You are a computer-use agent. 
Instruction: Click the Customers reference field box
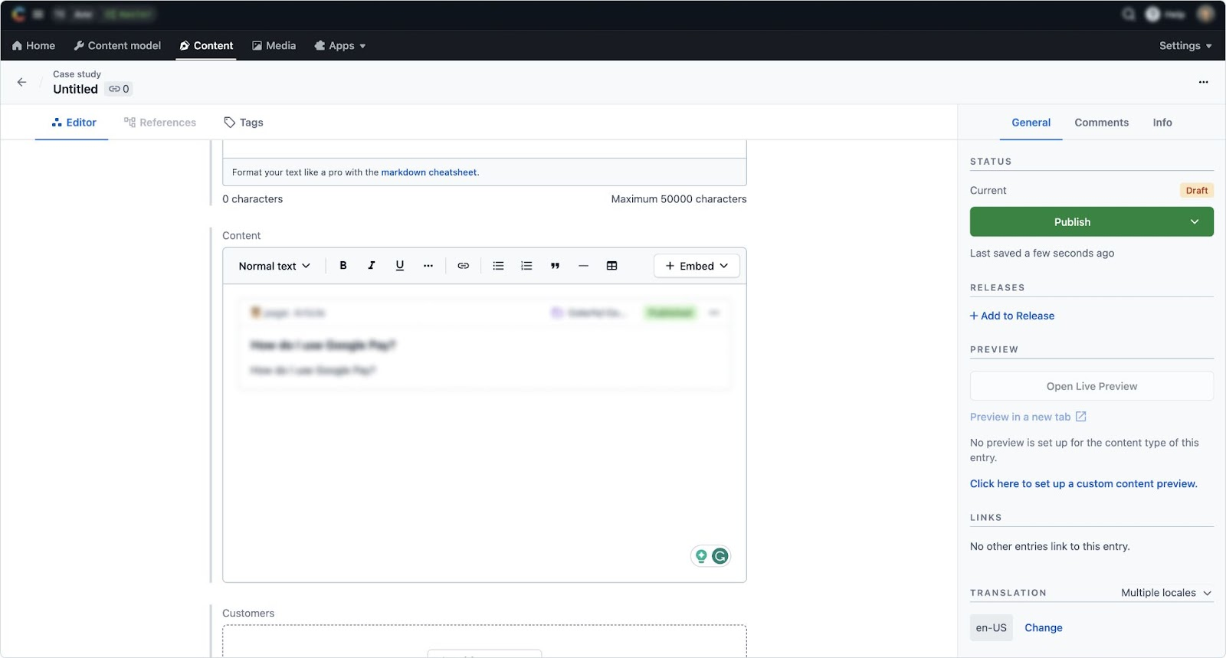point(484,641)
